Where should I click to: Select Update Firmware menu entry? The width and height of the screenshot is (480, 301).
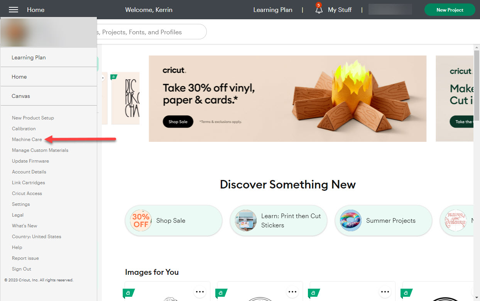[x=30, y=161]
